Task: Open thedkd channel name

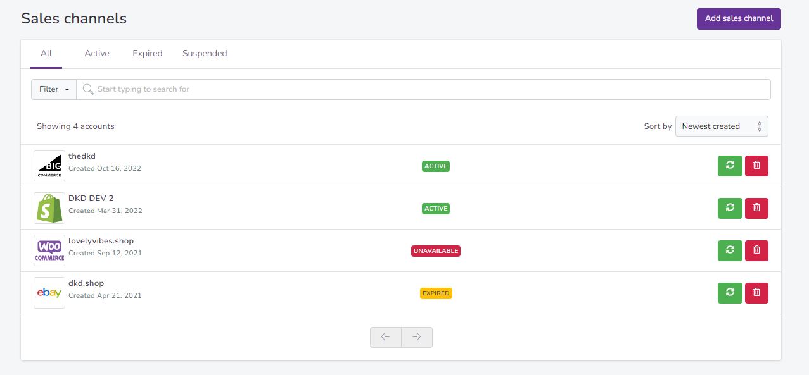Action: [82, 156]
